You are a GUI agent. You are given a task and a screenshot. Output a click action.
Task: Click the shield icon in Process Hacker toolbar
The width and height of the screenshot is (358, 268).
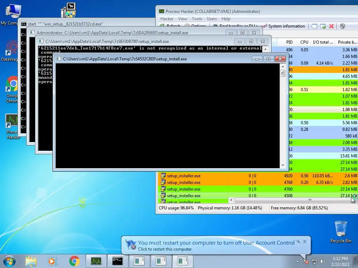pos(343,26)
